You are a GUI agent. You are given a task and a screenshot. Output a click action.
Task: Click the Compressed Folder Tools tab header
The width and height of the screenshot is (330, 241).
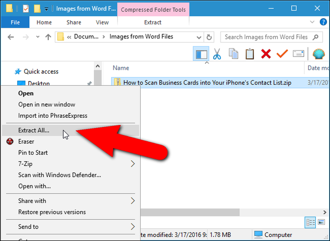point(153,10)
